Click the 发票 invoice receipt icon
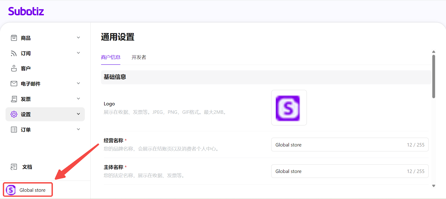The width and height of the screenshot is (446, 199). tap(14, 99)
